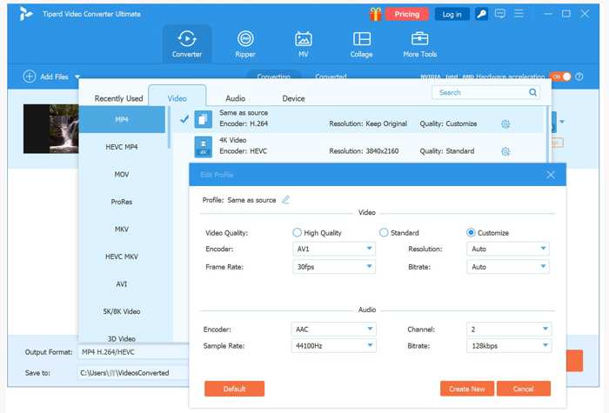Screen dimensions: 609x413
Task: Open the MV maker tool
Action: (304, 43)
